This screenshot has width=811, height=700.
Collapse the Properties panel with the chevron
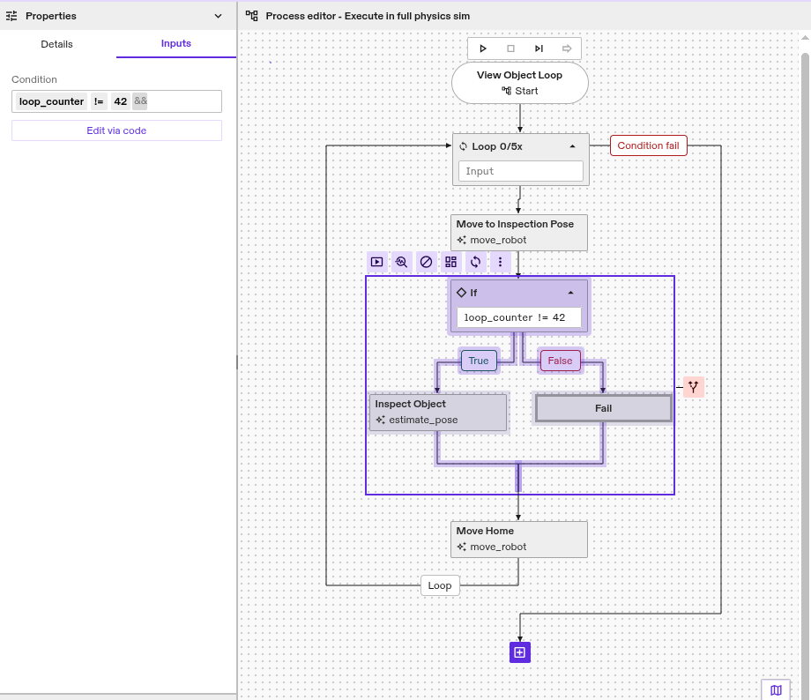click(219, 16)
